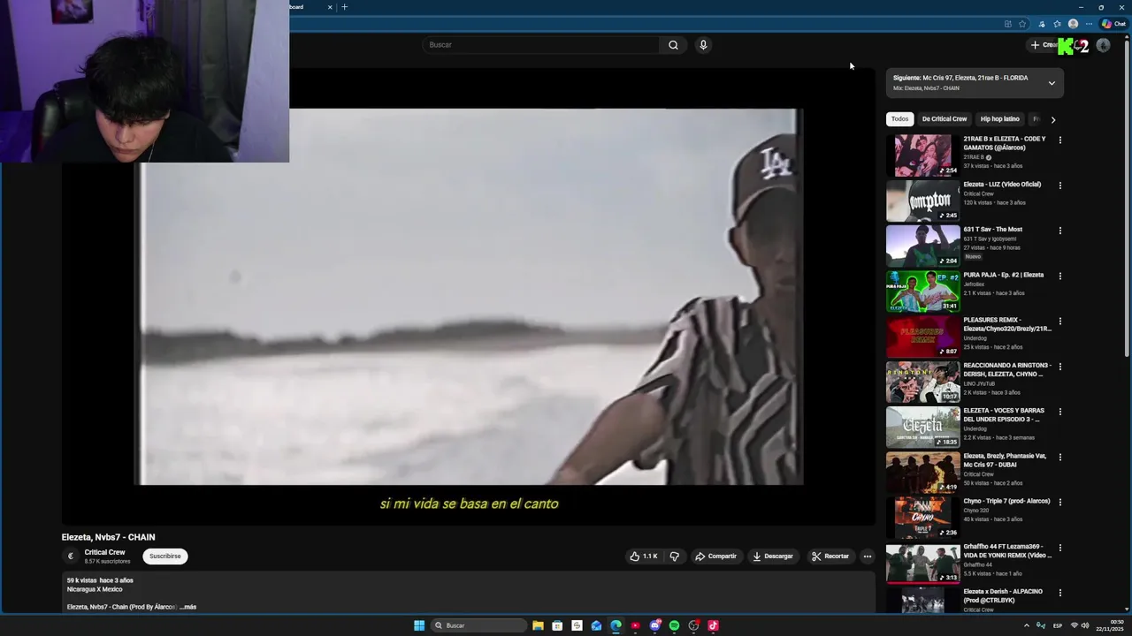This screenshot has width=1132, height=636.
Task: Open options menu for PLEASURES REMIX video
Action: pos(1060,322)
